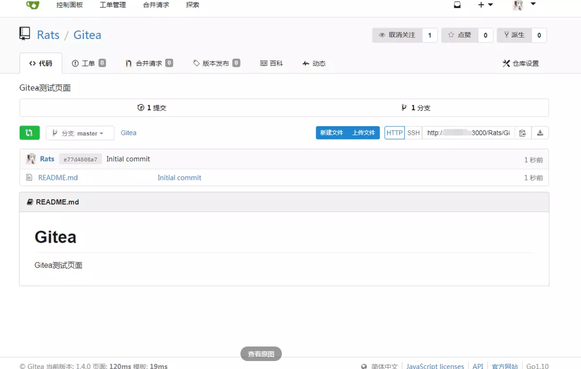Click the green compare button beside branch selector
This screenshot has height=369, width=581.
coord(30,133)
